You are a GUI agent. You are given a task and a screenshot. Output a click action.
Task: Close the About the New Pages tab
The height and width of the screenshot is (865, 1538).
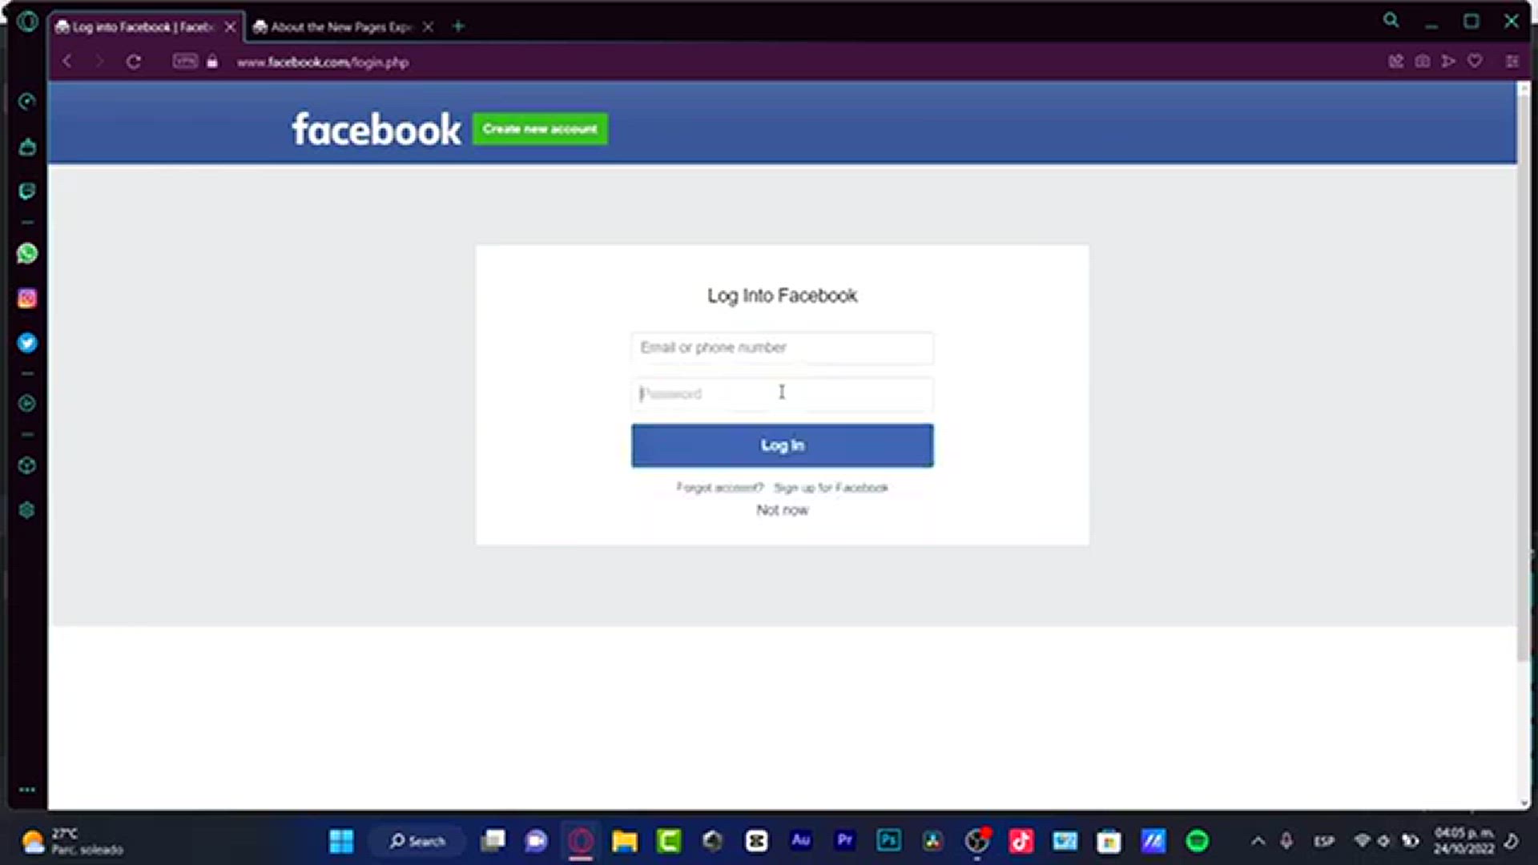pos(429,27)
